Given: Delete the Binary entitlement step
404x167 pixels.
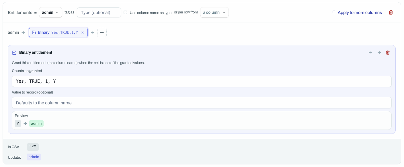Looking at the screenshot, I should click(x=388, y=53).
